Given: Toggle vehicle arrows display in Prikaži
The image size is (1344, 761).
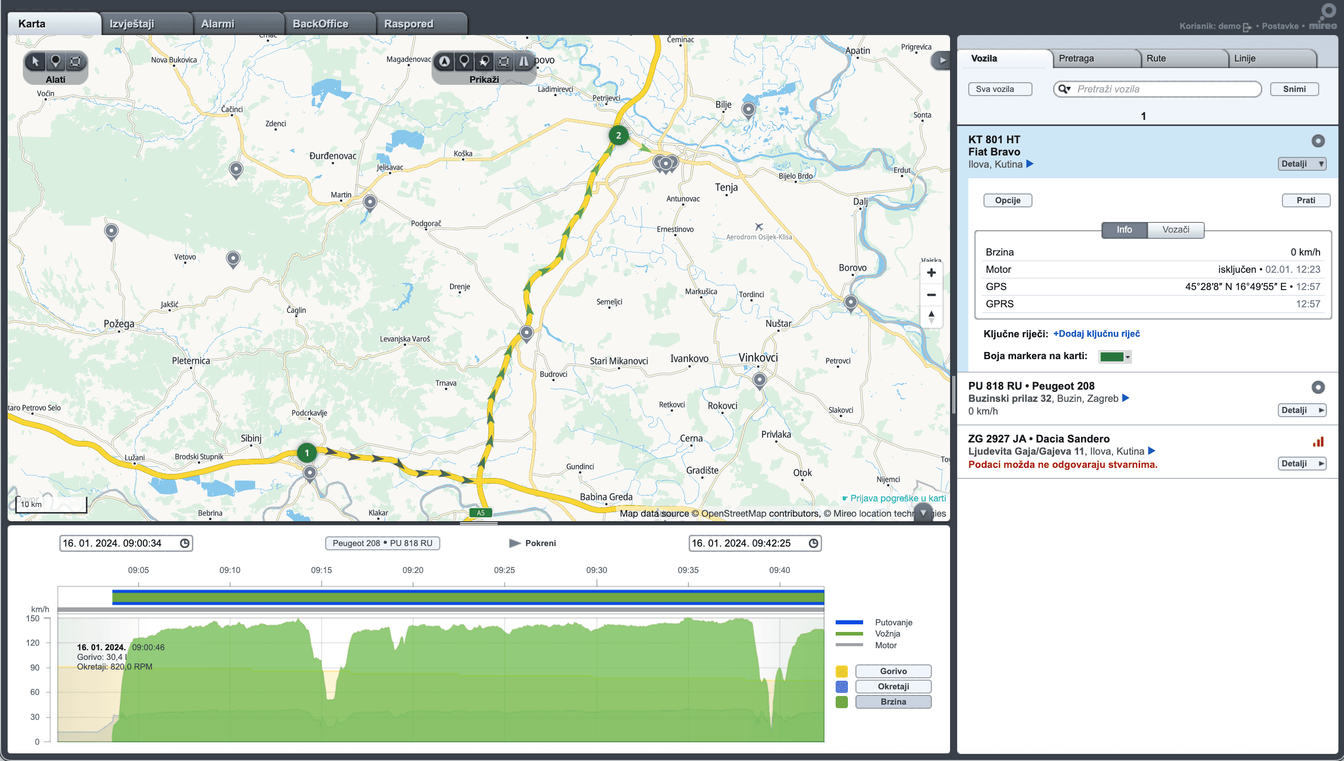Looking at the screenshot, I should 444,61.
